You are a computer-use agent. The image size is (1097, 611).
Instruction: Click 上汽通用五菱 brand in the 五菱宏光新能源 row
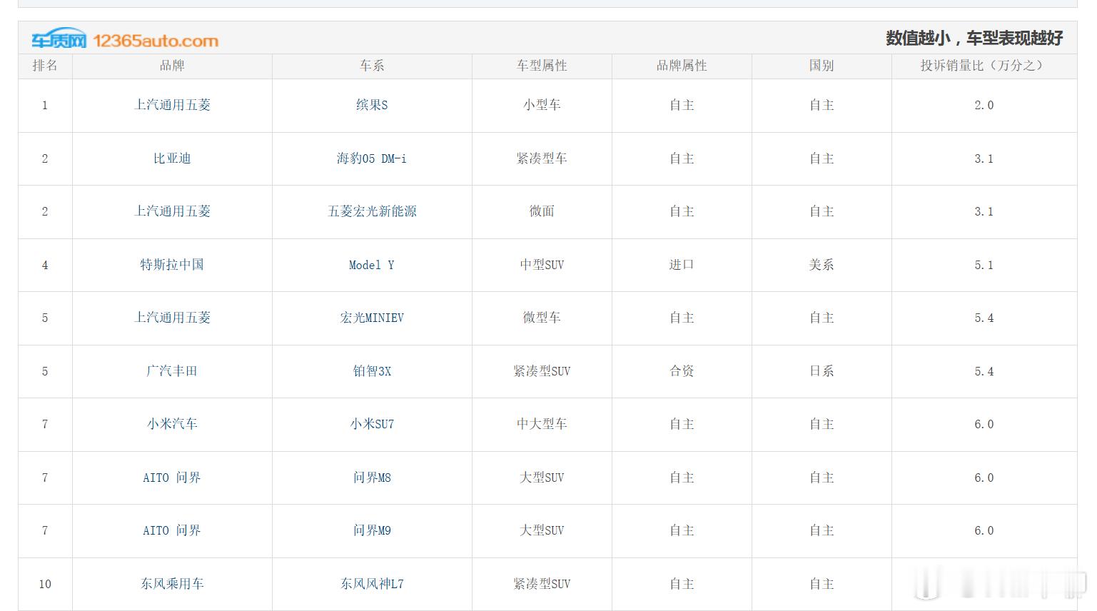click(x=172, y=211)
